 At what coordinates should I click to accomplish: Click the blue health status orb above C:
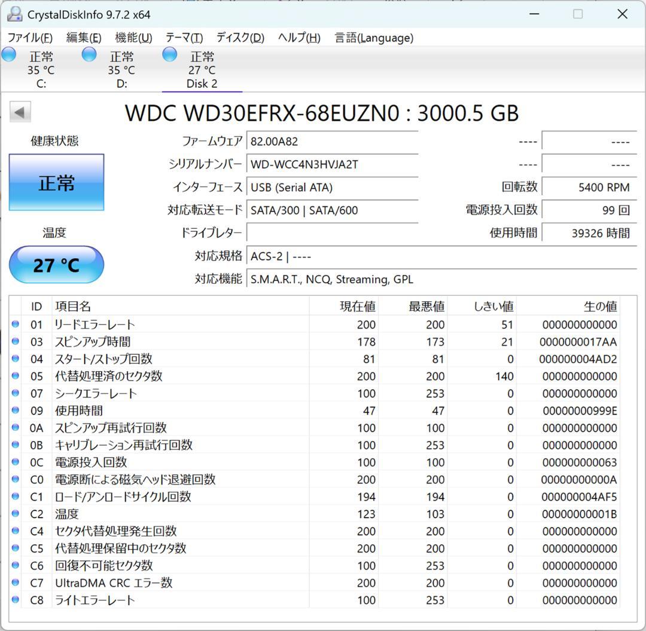tap(8, 54)
